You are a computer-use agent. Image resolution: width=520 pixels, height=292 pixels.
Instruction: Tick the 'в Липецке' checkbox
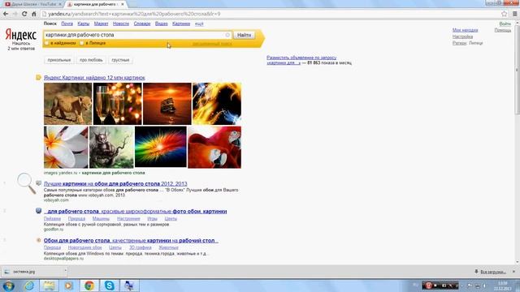[81, 43]
